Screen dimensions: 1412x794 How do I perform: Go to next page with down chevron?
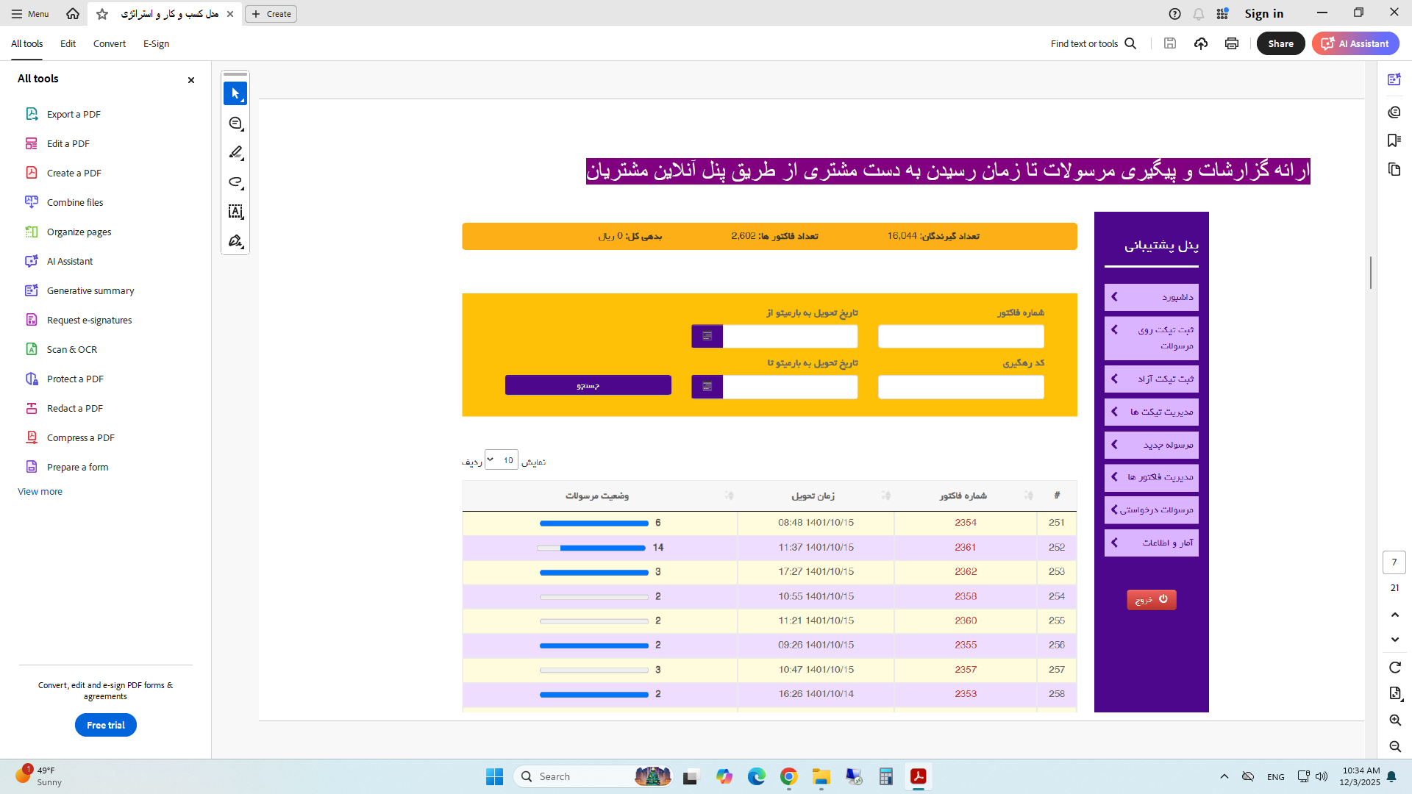1394,640
